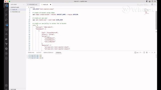The width and height of the screenshot is (161, 90).
Task: Click the unsaved dot on main.sh tab
Action: (50, 4)
